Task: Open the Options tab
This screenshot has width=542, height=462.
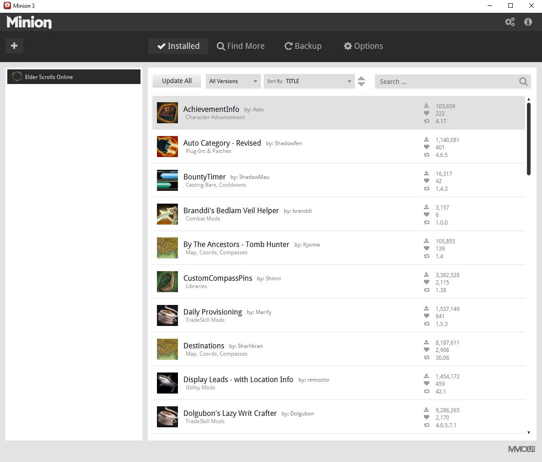Action: (x=364, y=46)
